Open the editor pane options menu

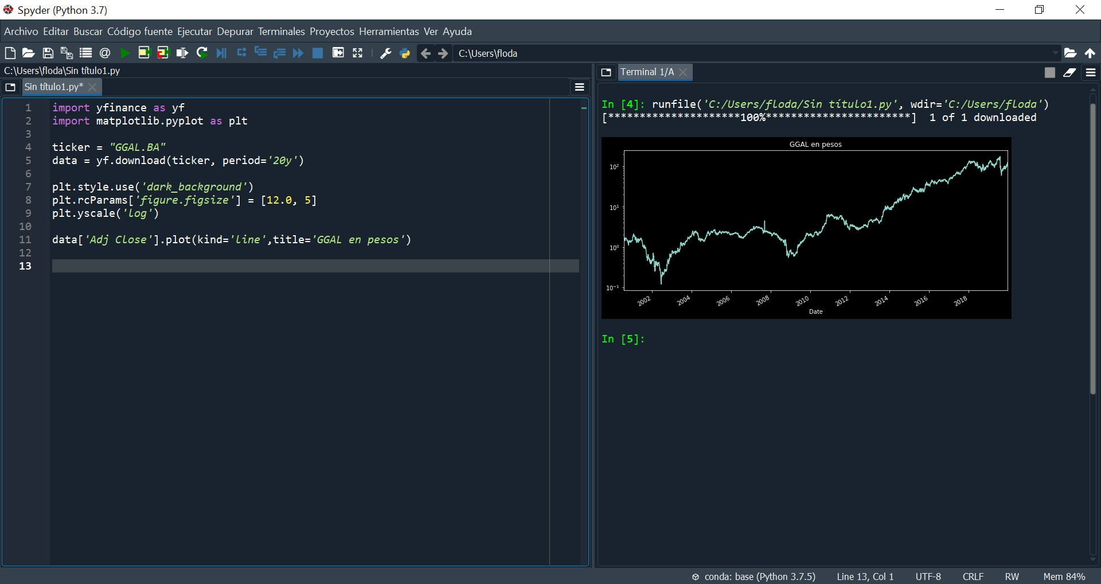click(580, 87)
